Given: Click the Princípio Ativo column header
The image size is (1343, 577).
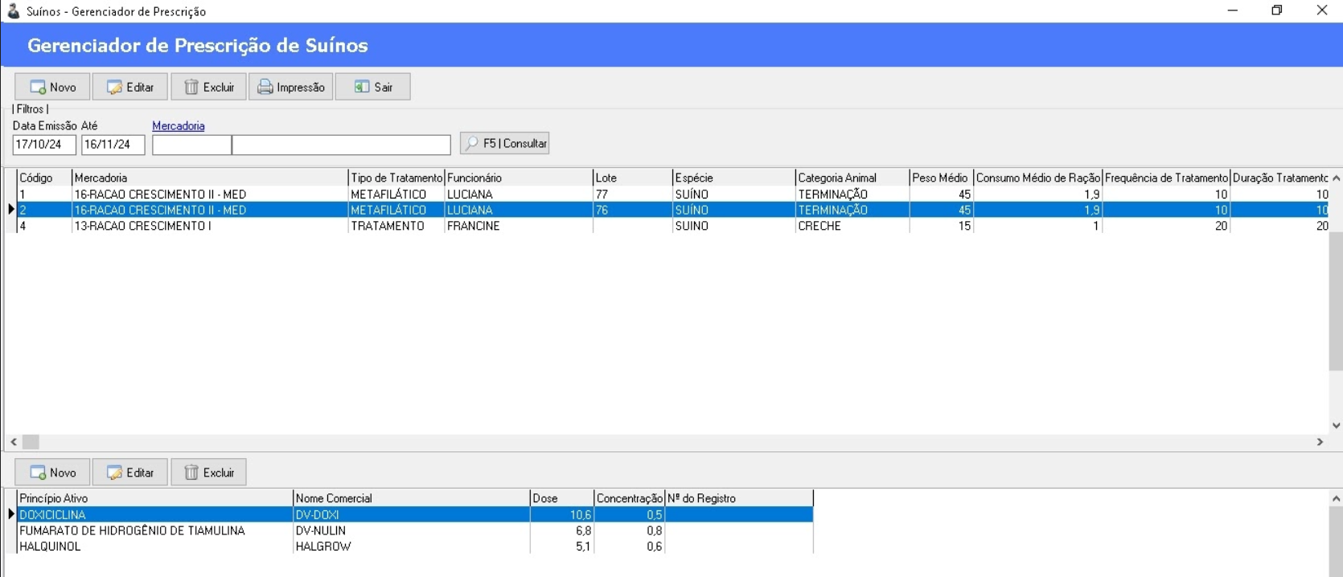Looking at the screenshot, I should click(x=155, y=498).
